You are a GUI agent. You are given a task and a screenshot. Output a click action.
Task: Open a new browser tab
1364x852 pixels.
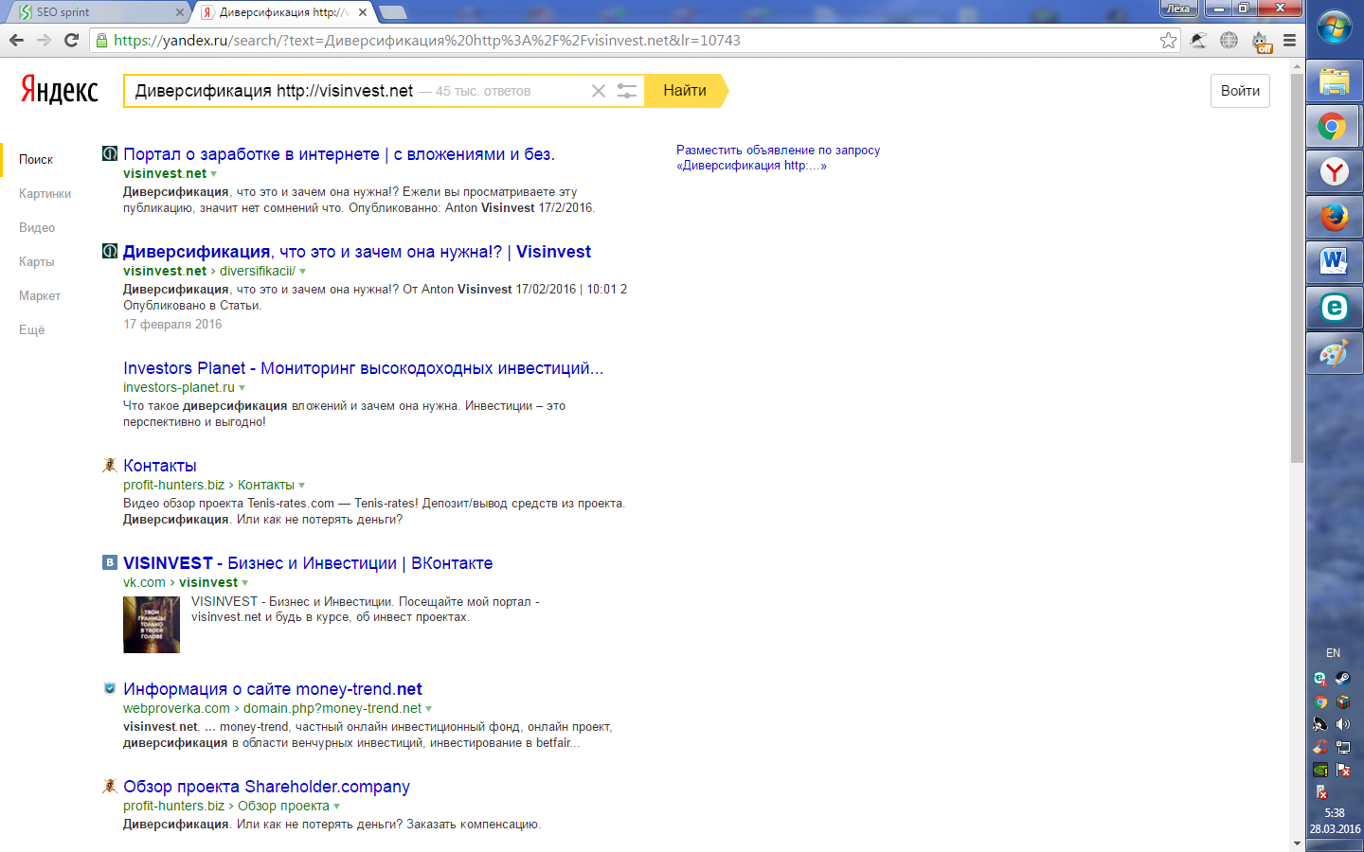point(392,12)
